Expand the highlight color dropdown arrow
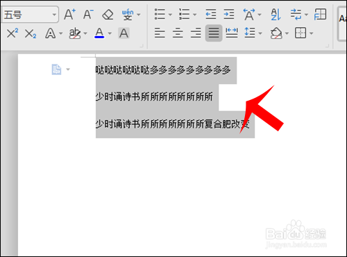 (x=85, y=33)
